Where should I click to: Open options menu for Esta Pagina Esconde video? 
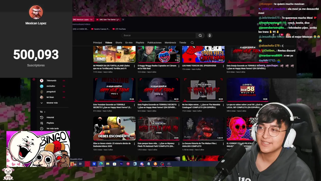pyautogui.click(x=179, y=105)
